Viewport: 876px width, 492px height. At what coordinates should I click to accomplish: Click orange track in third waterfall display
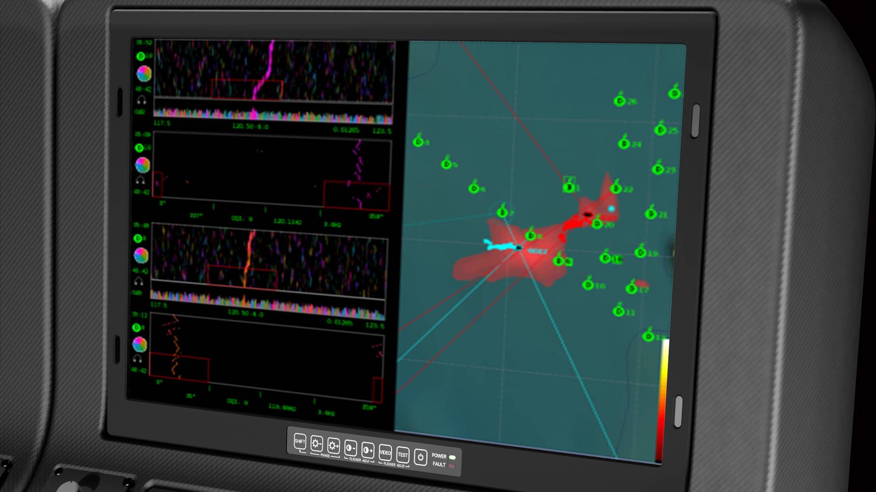pyautogui.click(x=248, y=258)
